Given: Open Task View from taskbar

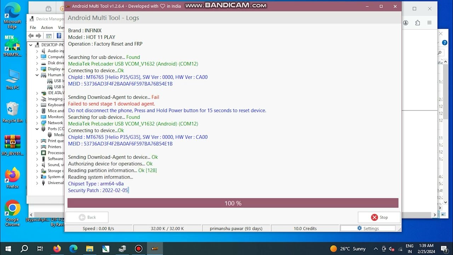Looking at the screenshot, I should [40, 249].
